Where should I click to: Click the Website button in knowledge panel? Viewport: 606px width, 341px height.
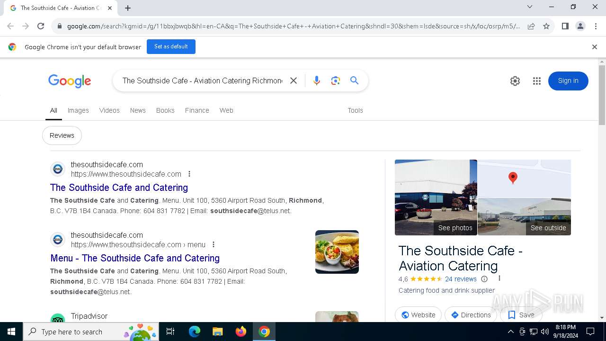pos(418,315)
